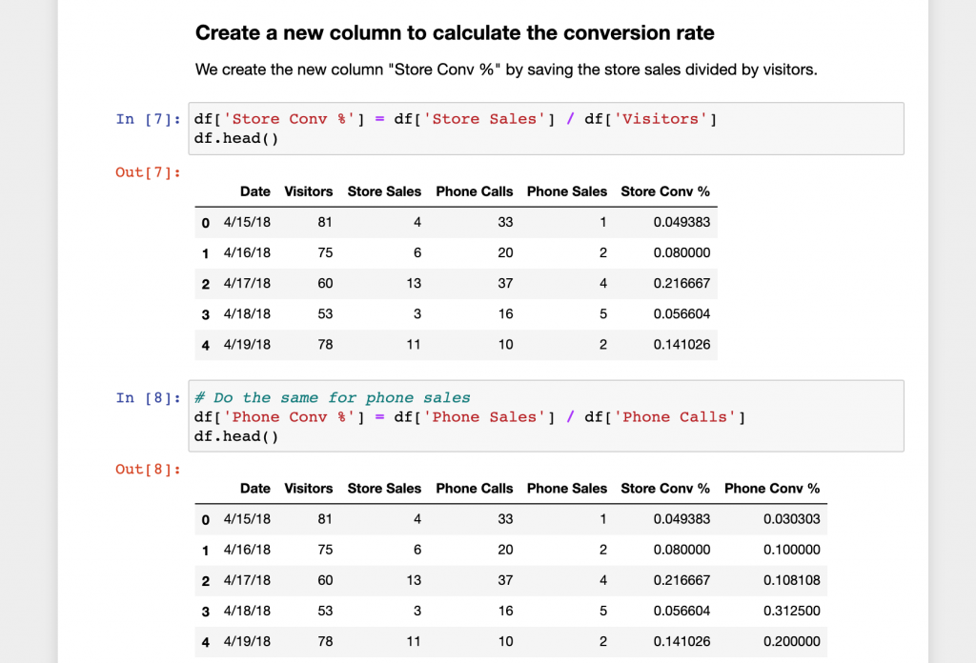Click Visitors value 75 in the Out[8] table
The image size is (976, 663).
(325, 550)
